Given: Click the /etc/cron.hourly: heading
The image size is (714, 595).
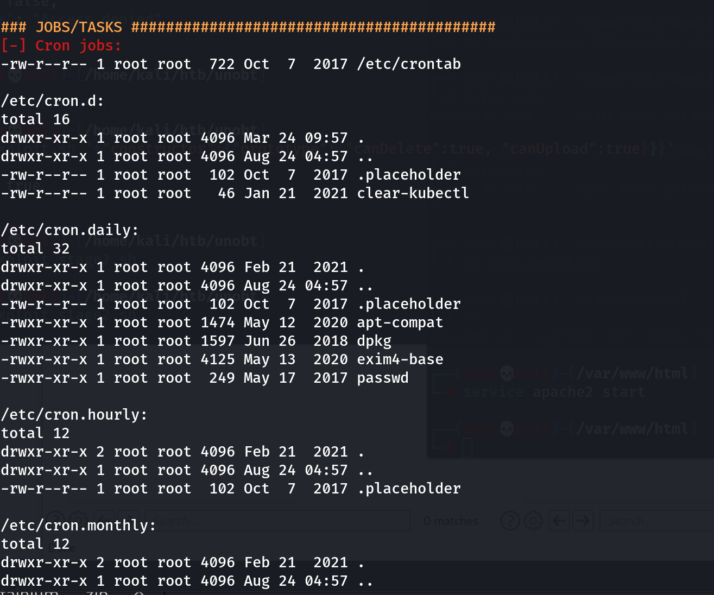Looking at the screenshot, I should tap(74, 415).
